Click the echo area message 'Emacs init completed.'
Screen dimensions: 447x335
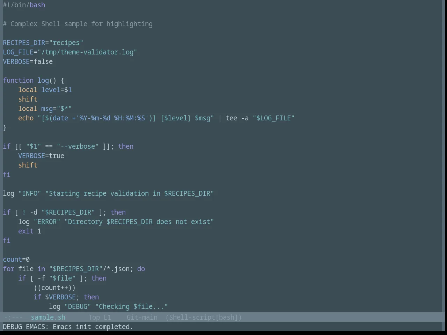93,327
